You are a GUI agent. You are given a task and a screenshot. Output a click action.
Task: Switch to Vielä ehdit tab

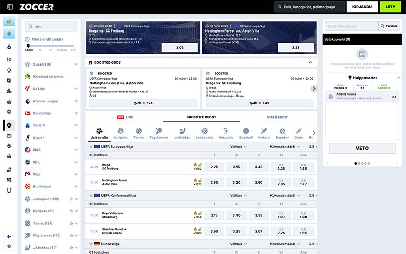click(277, 117)
